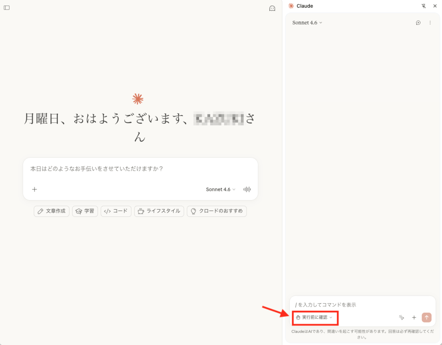Expand the Sonnet 4.6 selector in side panel
The width and height of the screenshot is (442, 345).
click(307, 23)
